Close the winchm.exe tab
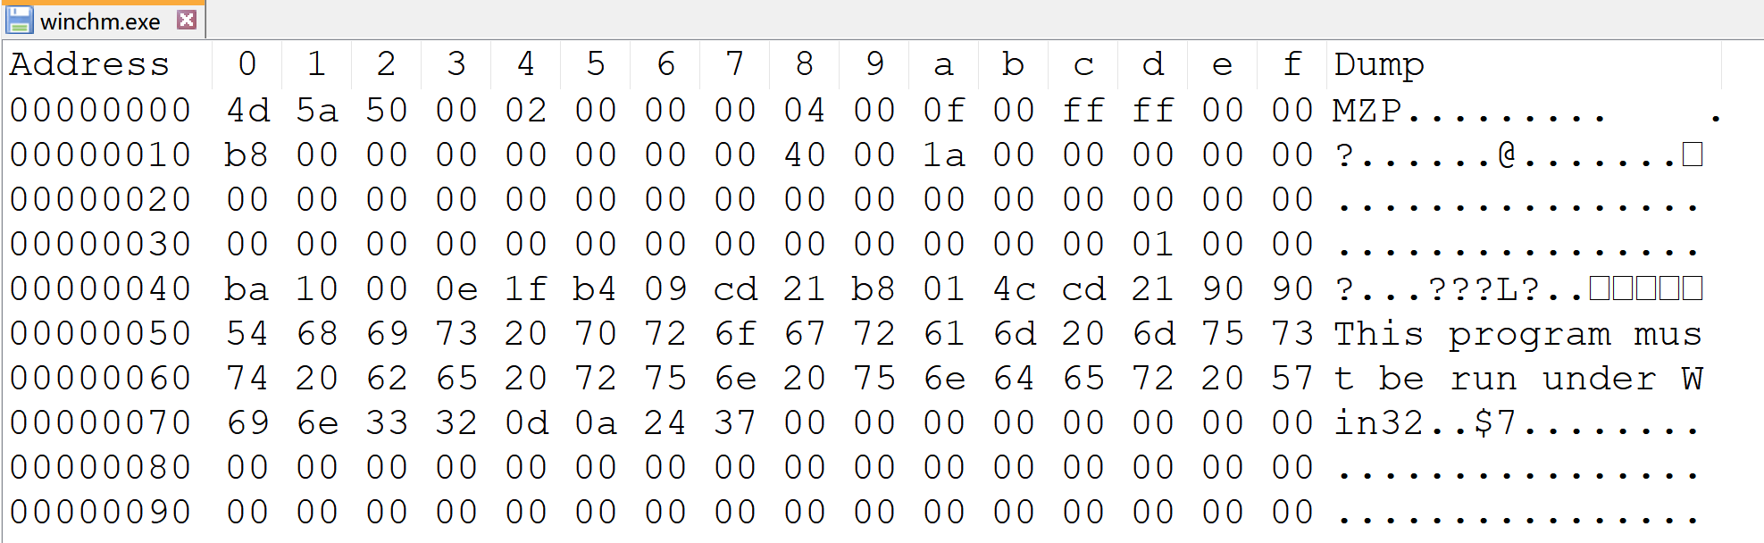 click(187, 20)
